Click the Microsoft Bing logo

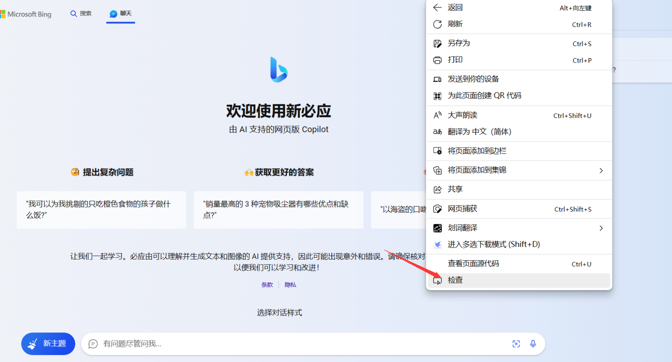point(26,14)
